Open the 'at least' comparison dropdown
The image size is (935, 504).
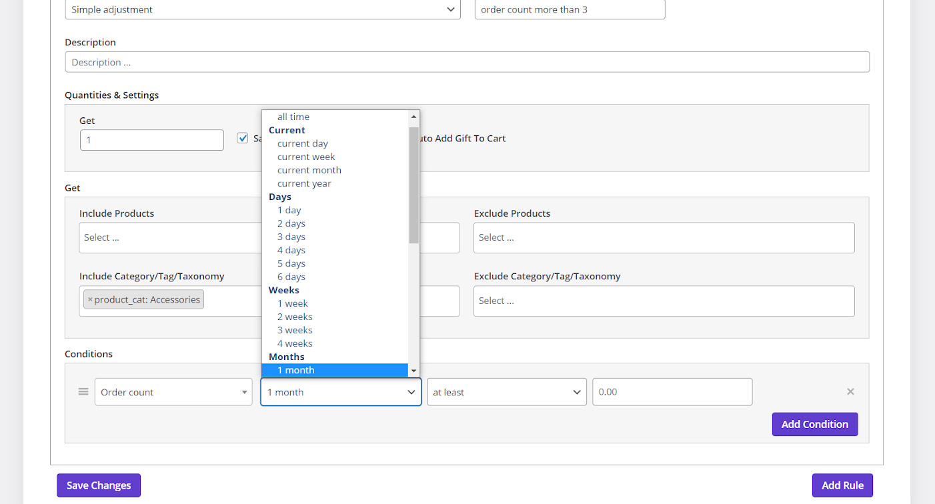pos(506,392)
